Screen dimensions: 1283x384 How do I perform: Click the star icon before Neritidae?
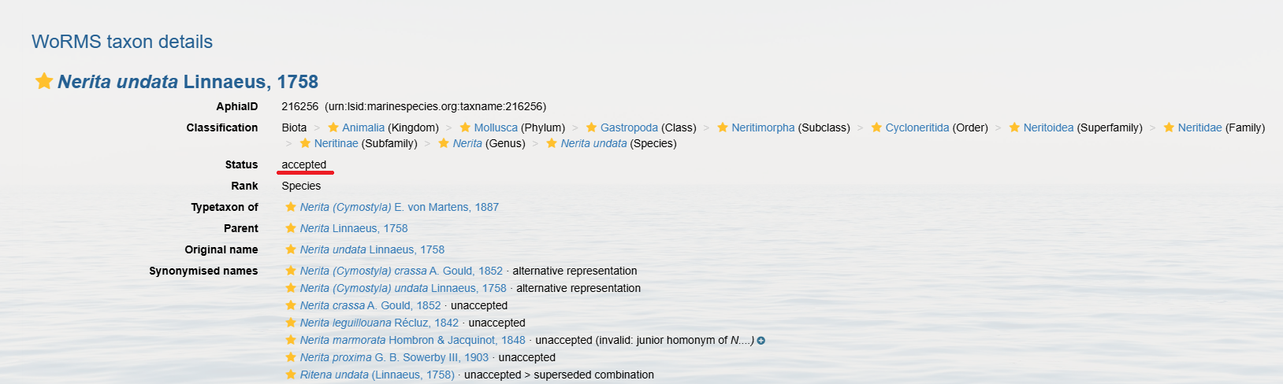pos(1169,127)
